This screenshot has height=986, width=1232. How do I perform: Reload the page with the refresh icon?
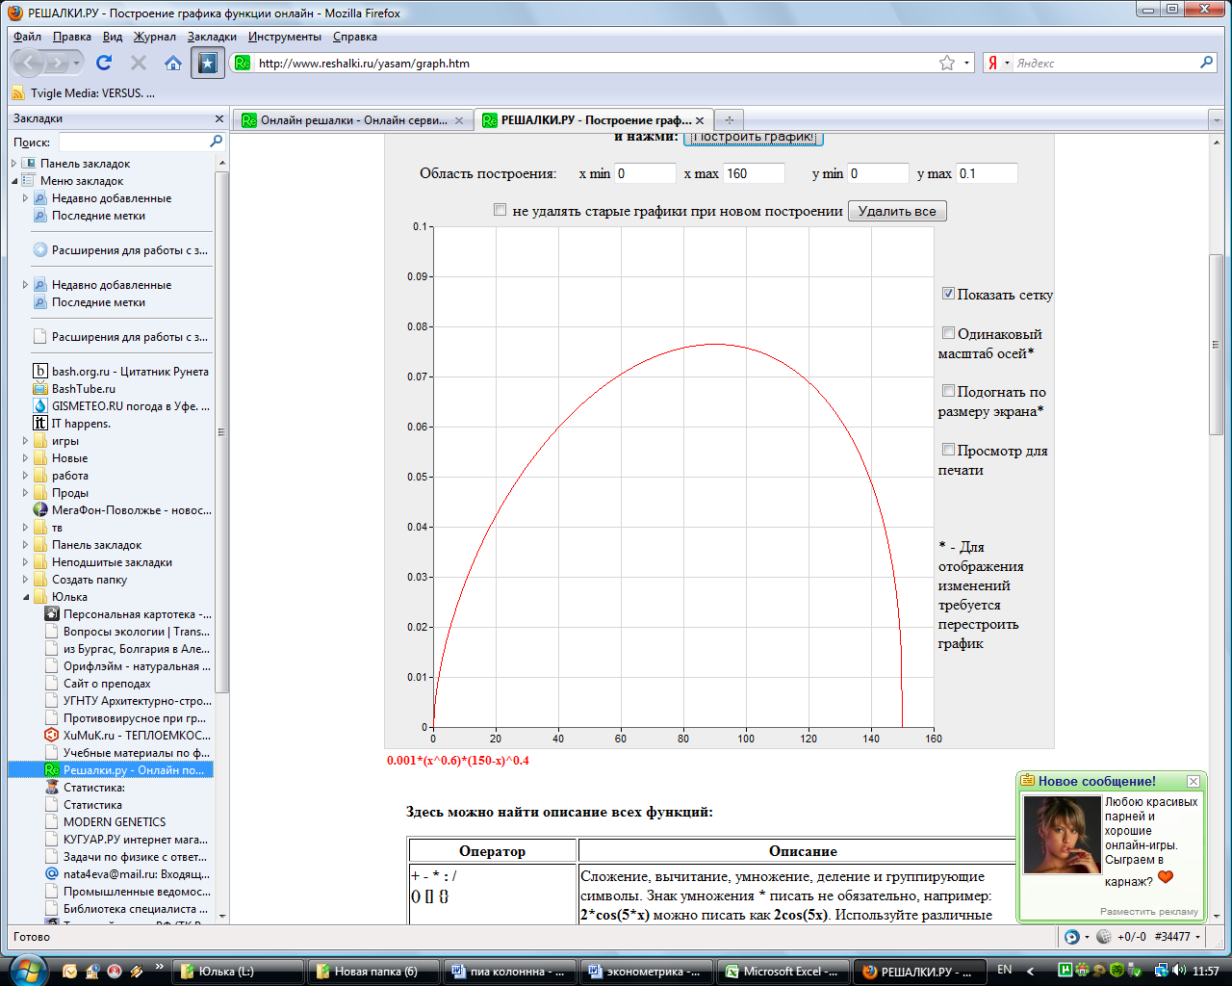point(104,63)
